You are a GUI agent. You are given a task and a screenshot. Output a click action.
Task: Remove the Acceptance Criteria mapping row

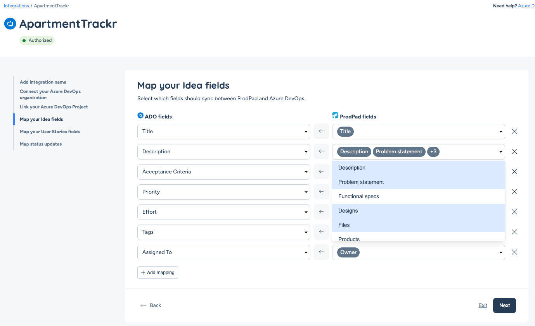[x=514, y=172]
